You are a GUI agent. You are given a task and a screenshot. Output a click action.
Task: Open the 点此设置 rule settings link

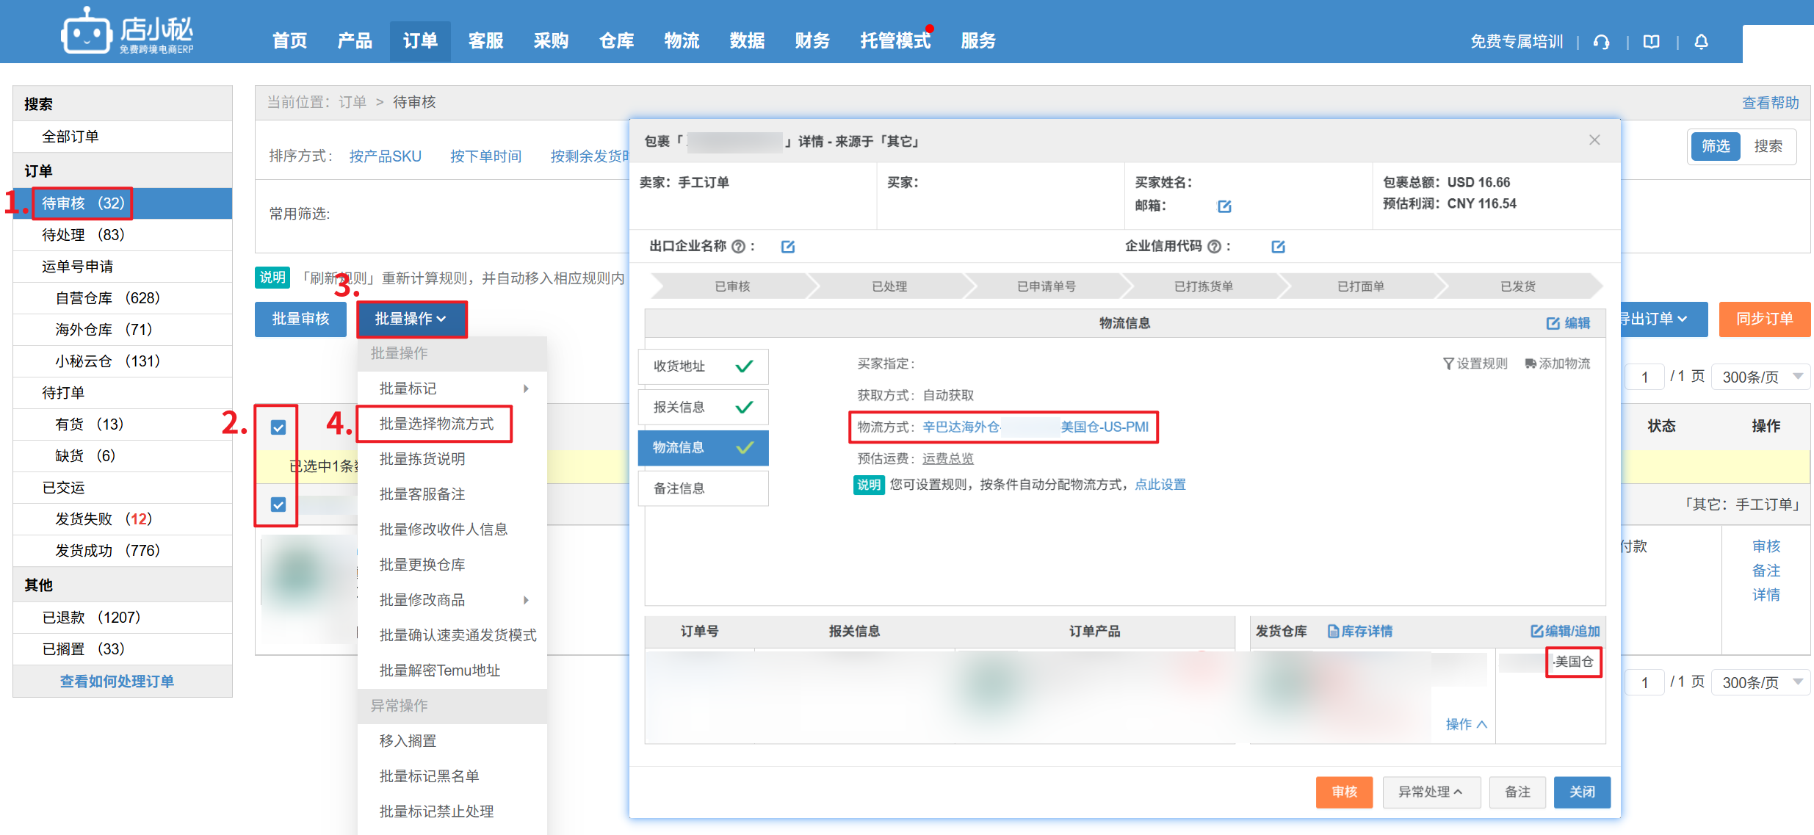pos(1160,485)
